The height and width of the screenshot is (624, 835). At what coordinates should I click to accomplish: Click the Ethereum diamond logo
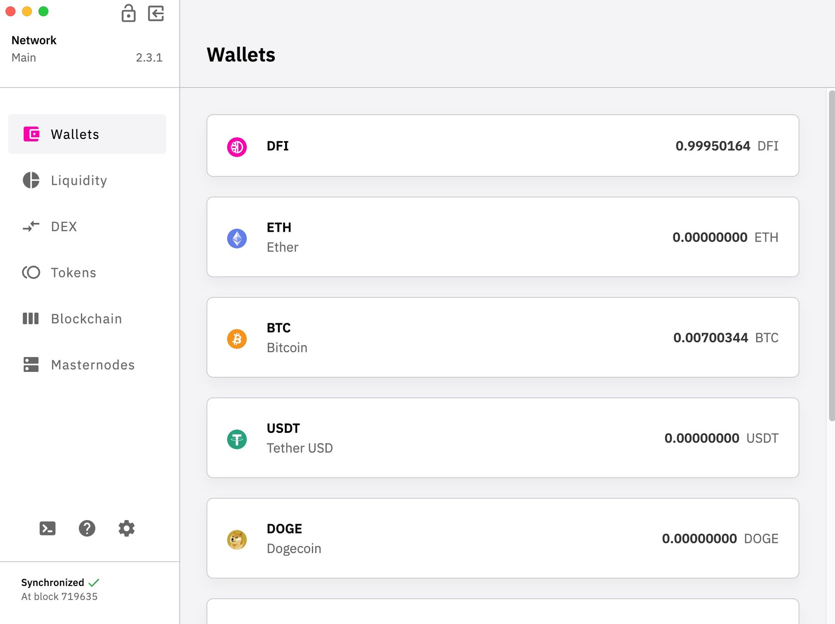pyautogui.click(x=237, y=238)
